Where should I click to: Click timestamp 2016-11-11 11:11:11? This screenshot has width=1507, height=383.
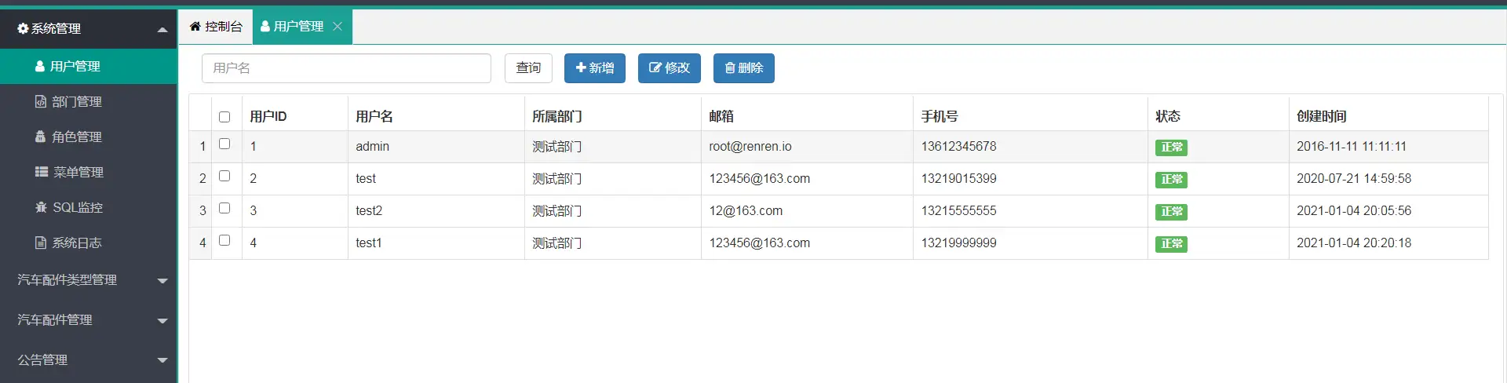click(x=1352, y=147)
